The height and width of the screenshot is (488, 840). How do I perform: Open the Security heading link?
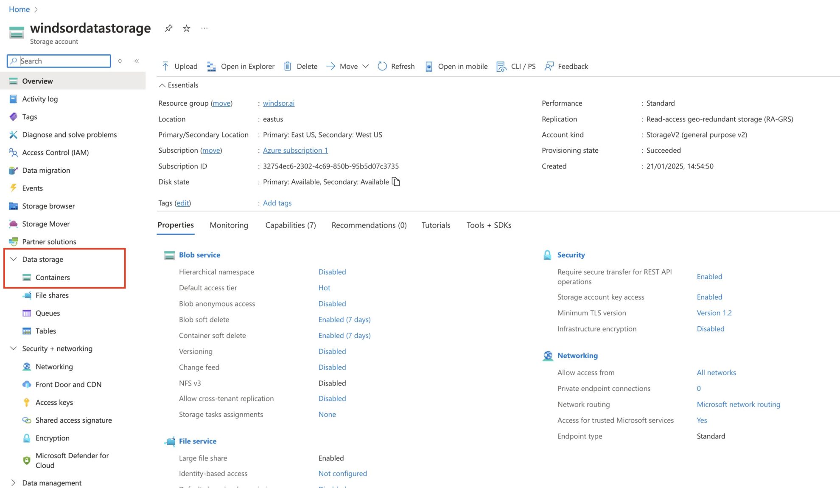click(x=571, y=255)
